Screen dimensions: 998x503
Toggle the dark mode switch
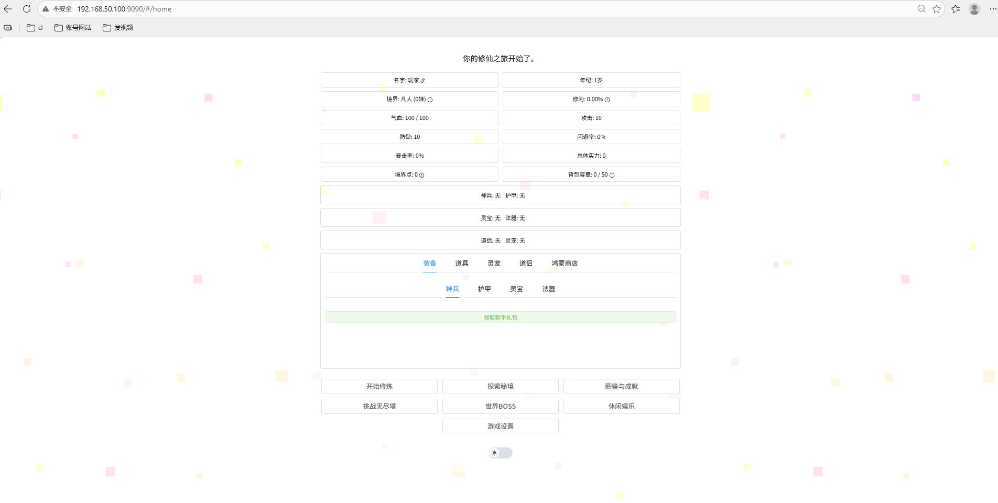pyautogui.click(x=501, y=453)
